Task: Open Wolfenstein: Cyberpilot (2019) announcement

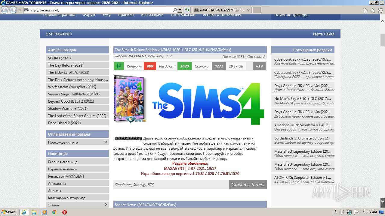Action: pos(77,87)
